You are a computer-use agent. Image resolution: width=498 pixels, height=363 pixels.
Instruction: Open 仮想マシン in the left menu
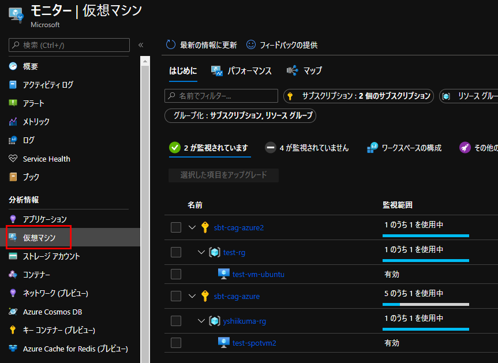tap(70, 237)
